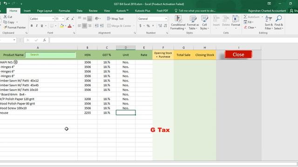Viewport: 298px width, 167px height.
Task: Toggle Underline formatting
Action: tap(42, 26)
